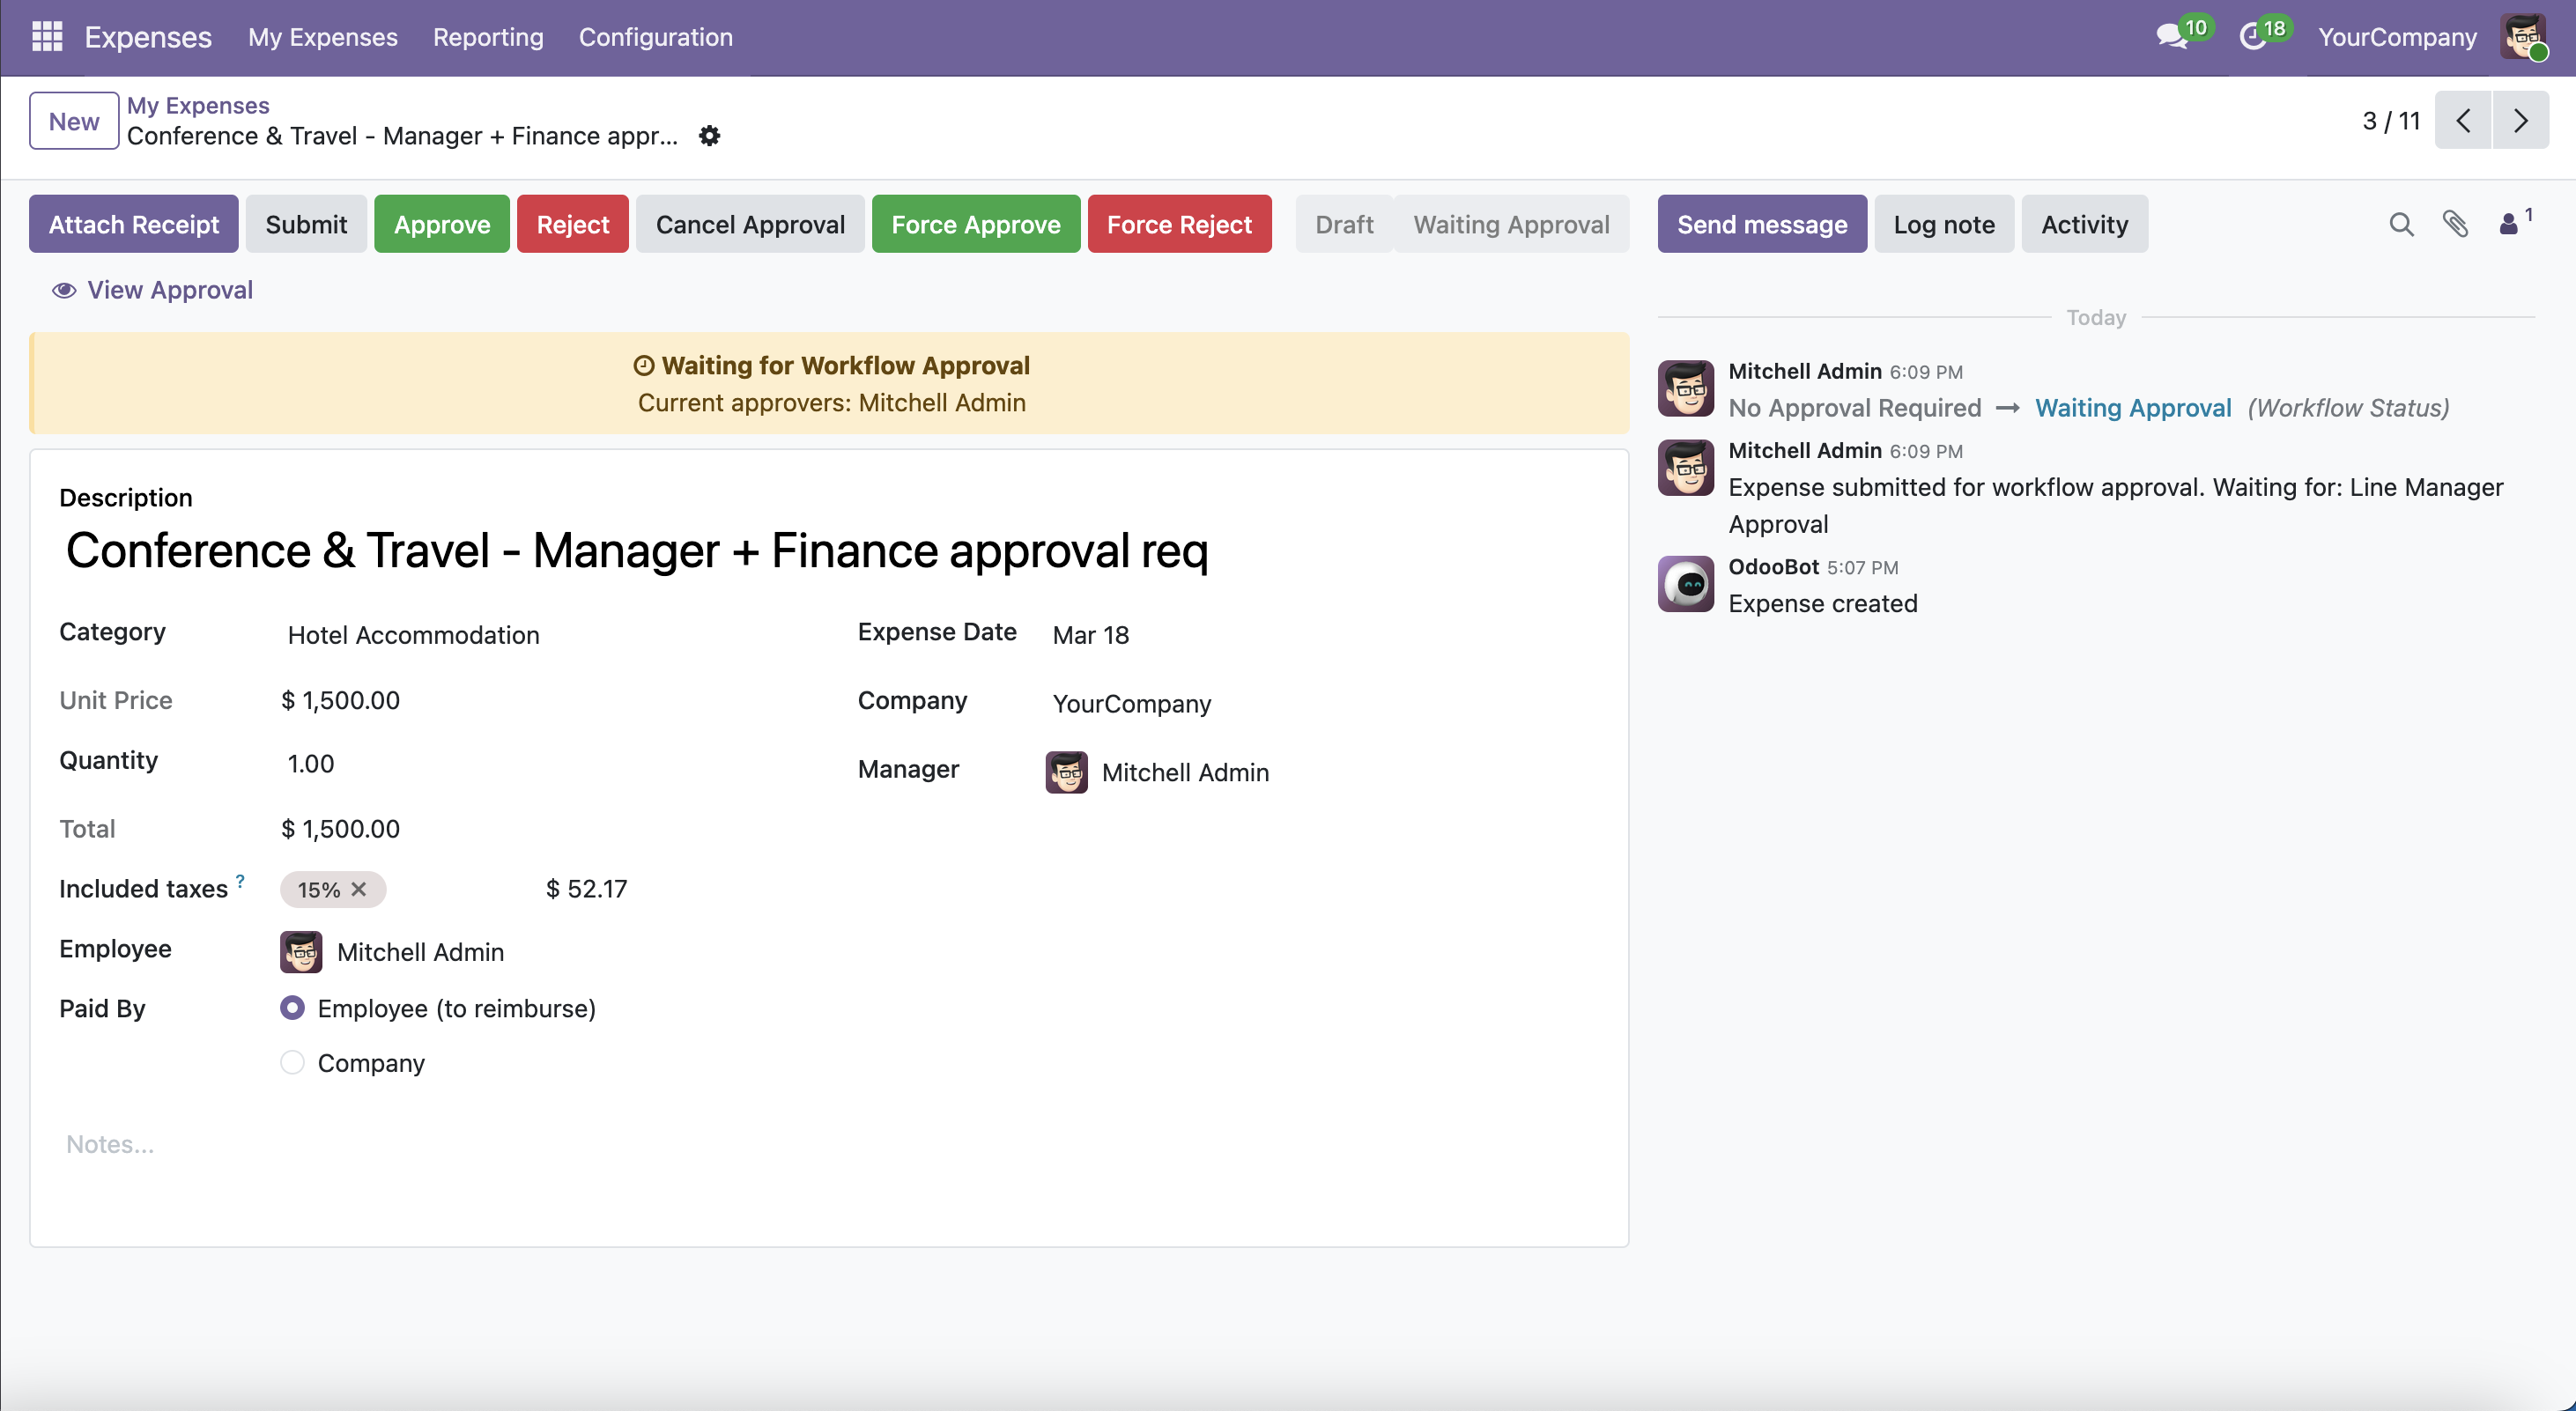The width and height of the screenshot is (2576, 1411).
Task: Open the Configuration menu
Action: click(x=655, y=37)
